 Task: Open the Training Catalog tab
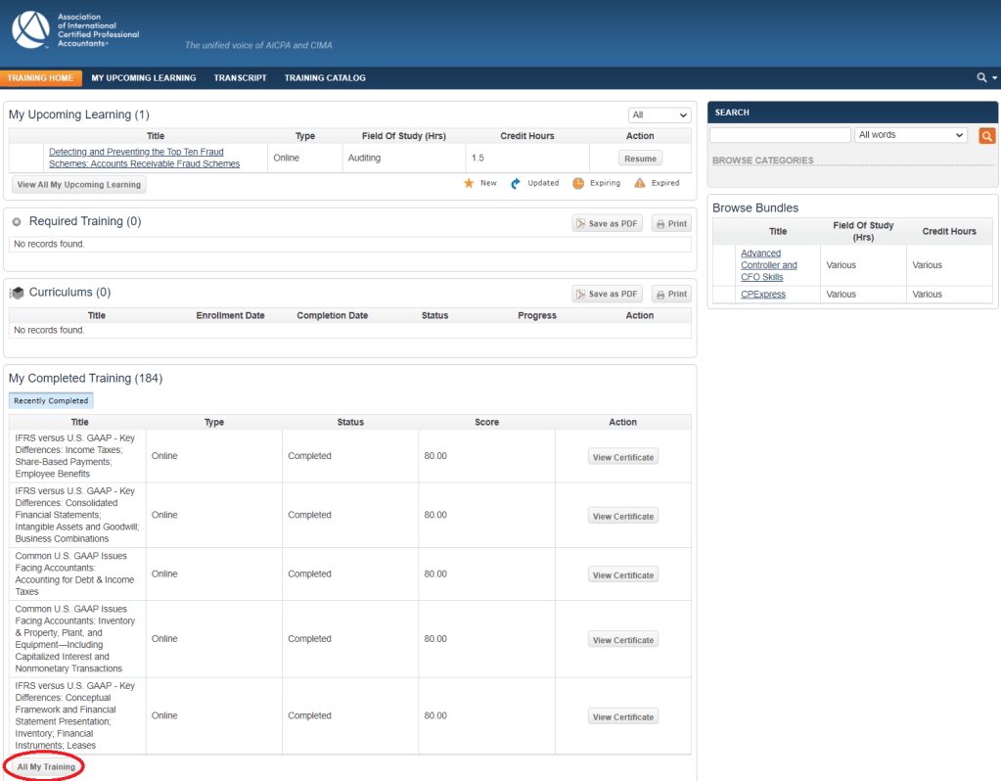(325, 78)
